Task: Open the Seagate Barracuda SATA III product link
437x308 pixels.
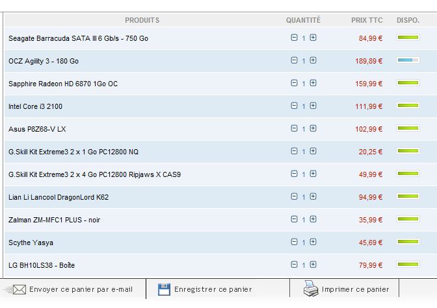Action: coord(78,38)
